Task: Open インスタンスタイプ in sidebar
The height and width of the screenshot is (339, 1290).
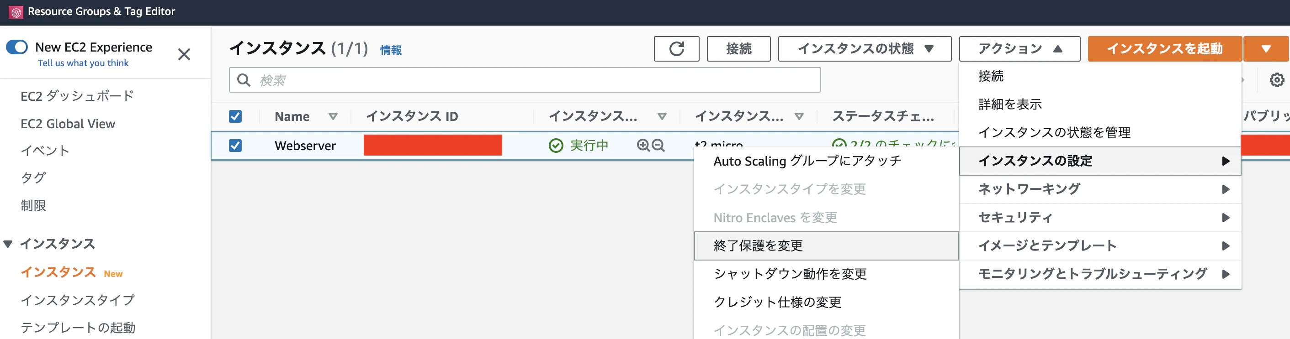Action: (x=78, y=300)
